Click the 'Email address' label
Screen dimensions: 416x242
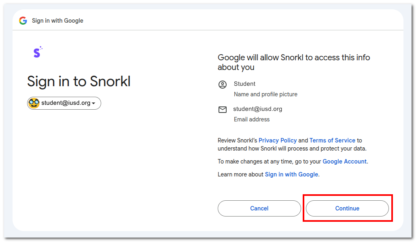[252, 119]
